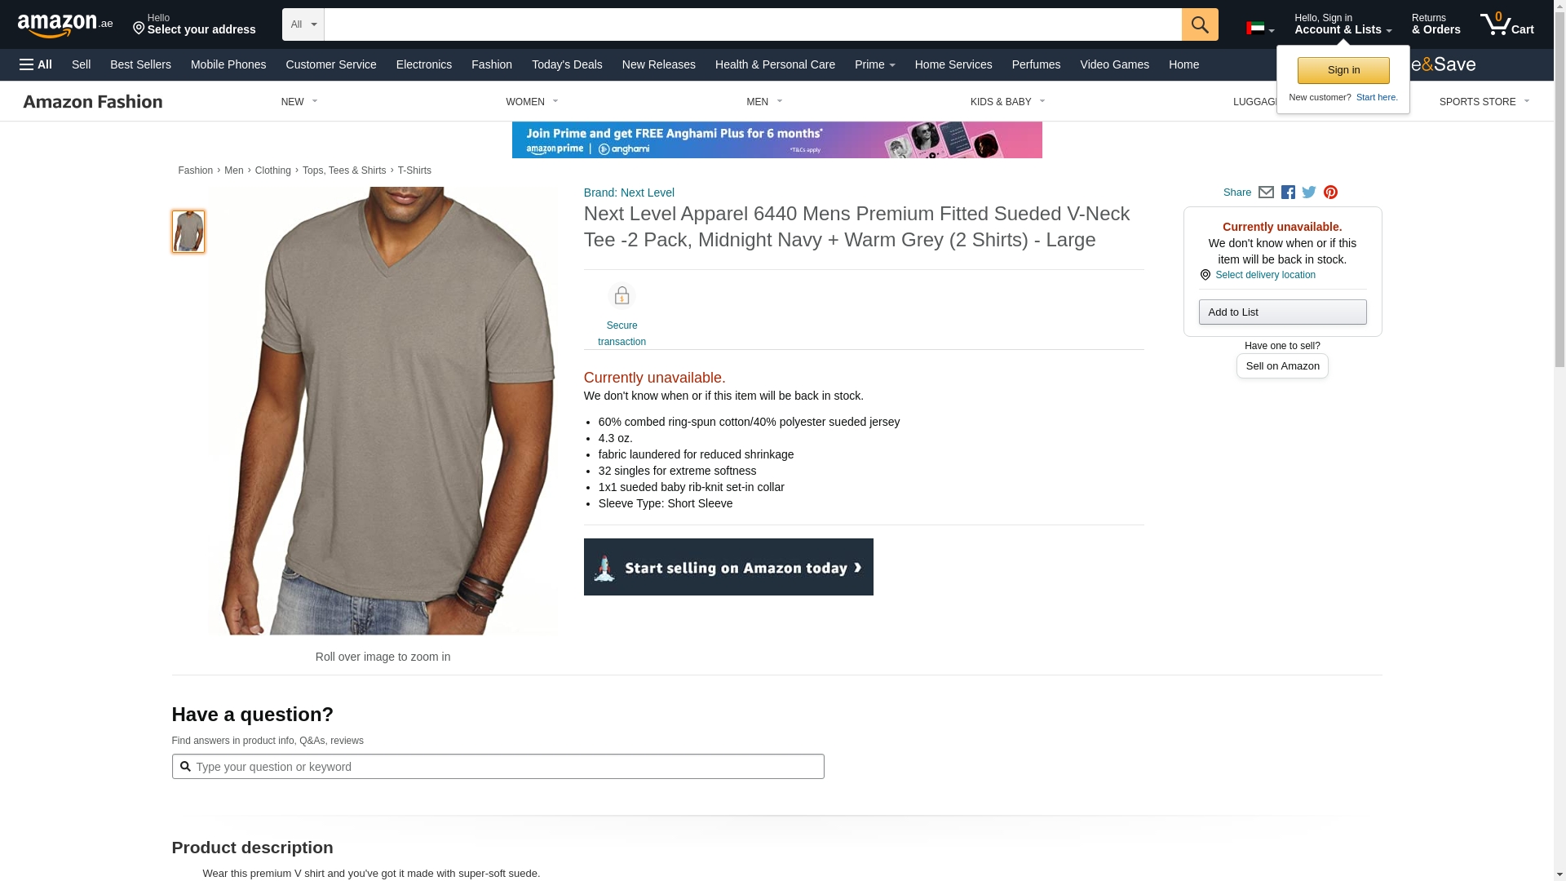Expand the KIDS & BABY menu
This screenshot has width=1566, height=881.
pos(1007,102)
